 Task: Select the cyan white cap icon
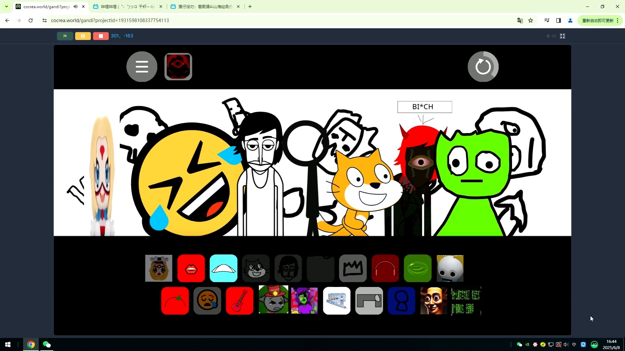224,268
